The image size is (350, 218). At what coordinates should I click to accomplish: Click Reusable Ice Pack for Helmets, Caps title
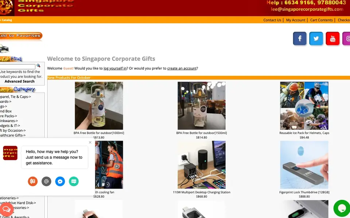point(304,133)
